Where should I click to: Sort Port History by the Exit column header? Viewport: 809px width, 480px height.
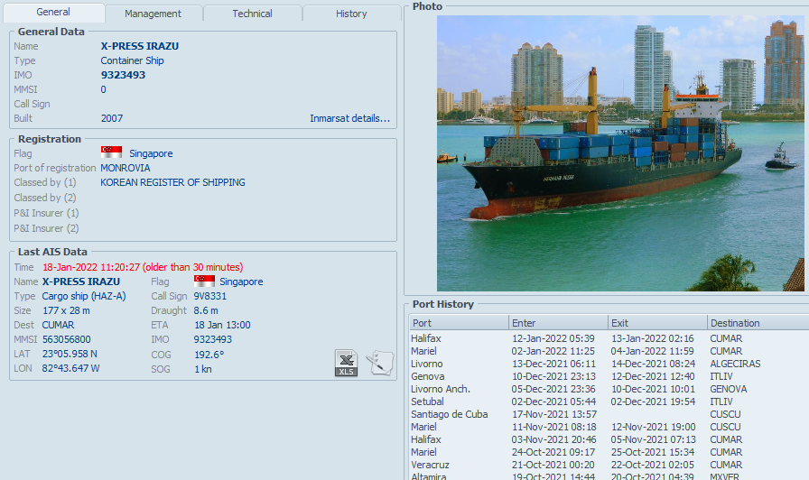click(x=657, y=323)
